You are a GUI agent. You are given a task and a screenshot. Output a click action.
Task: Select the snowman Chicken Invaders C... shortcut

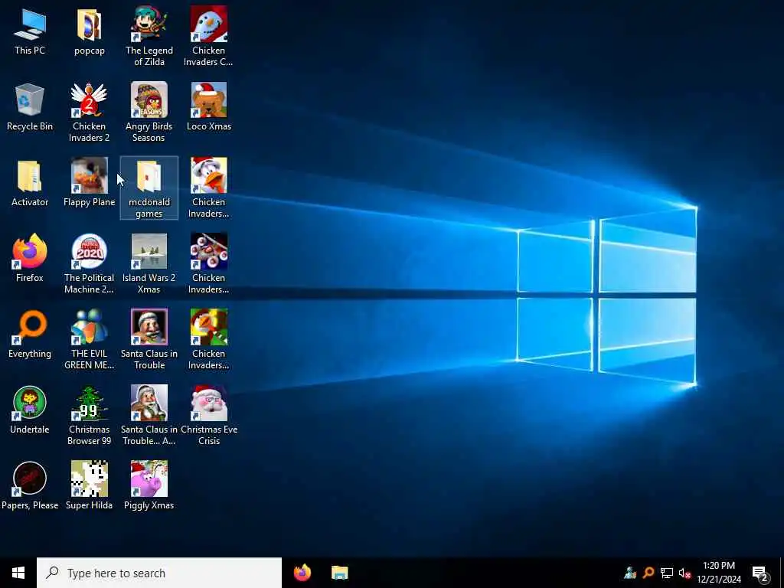coord(208,36)
